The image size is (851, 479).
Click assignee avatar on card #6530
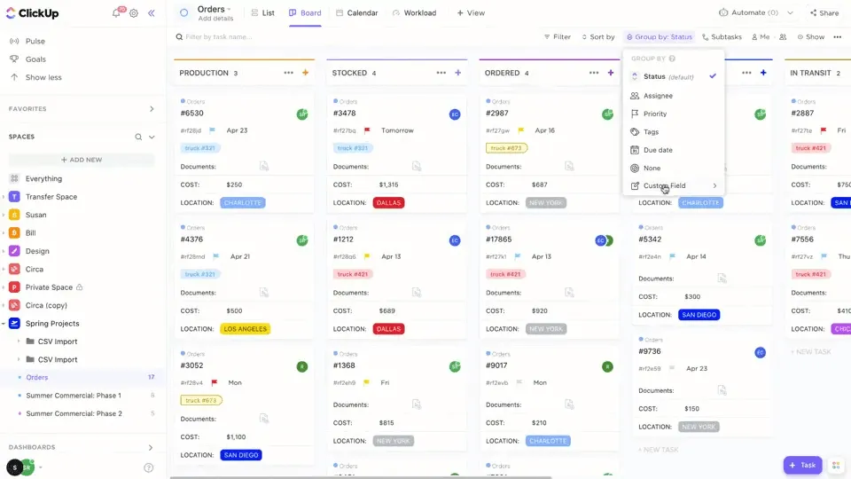302,114
